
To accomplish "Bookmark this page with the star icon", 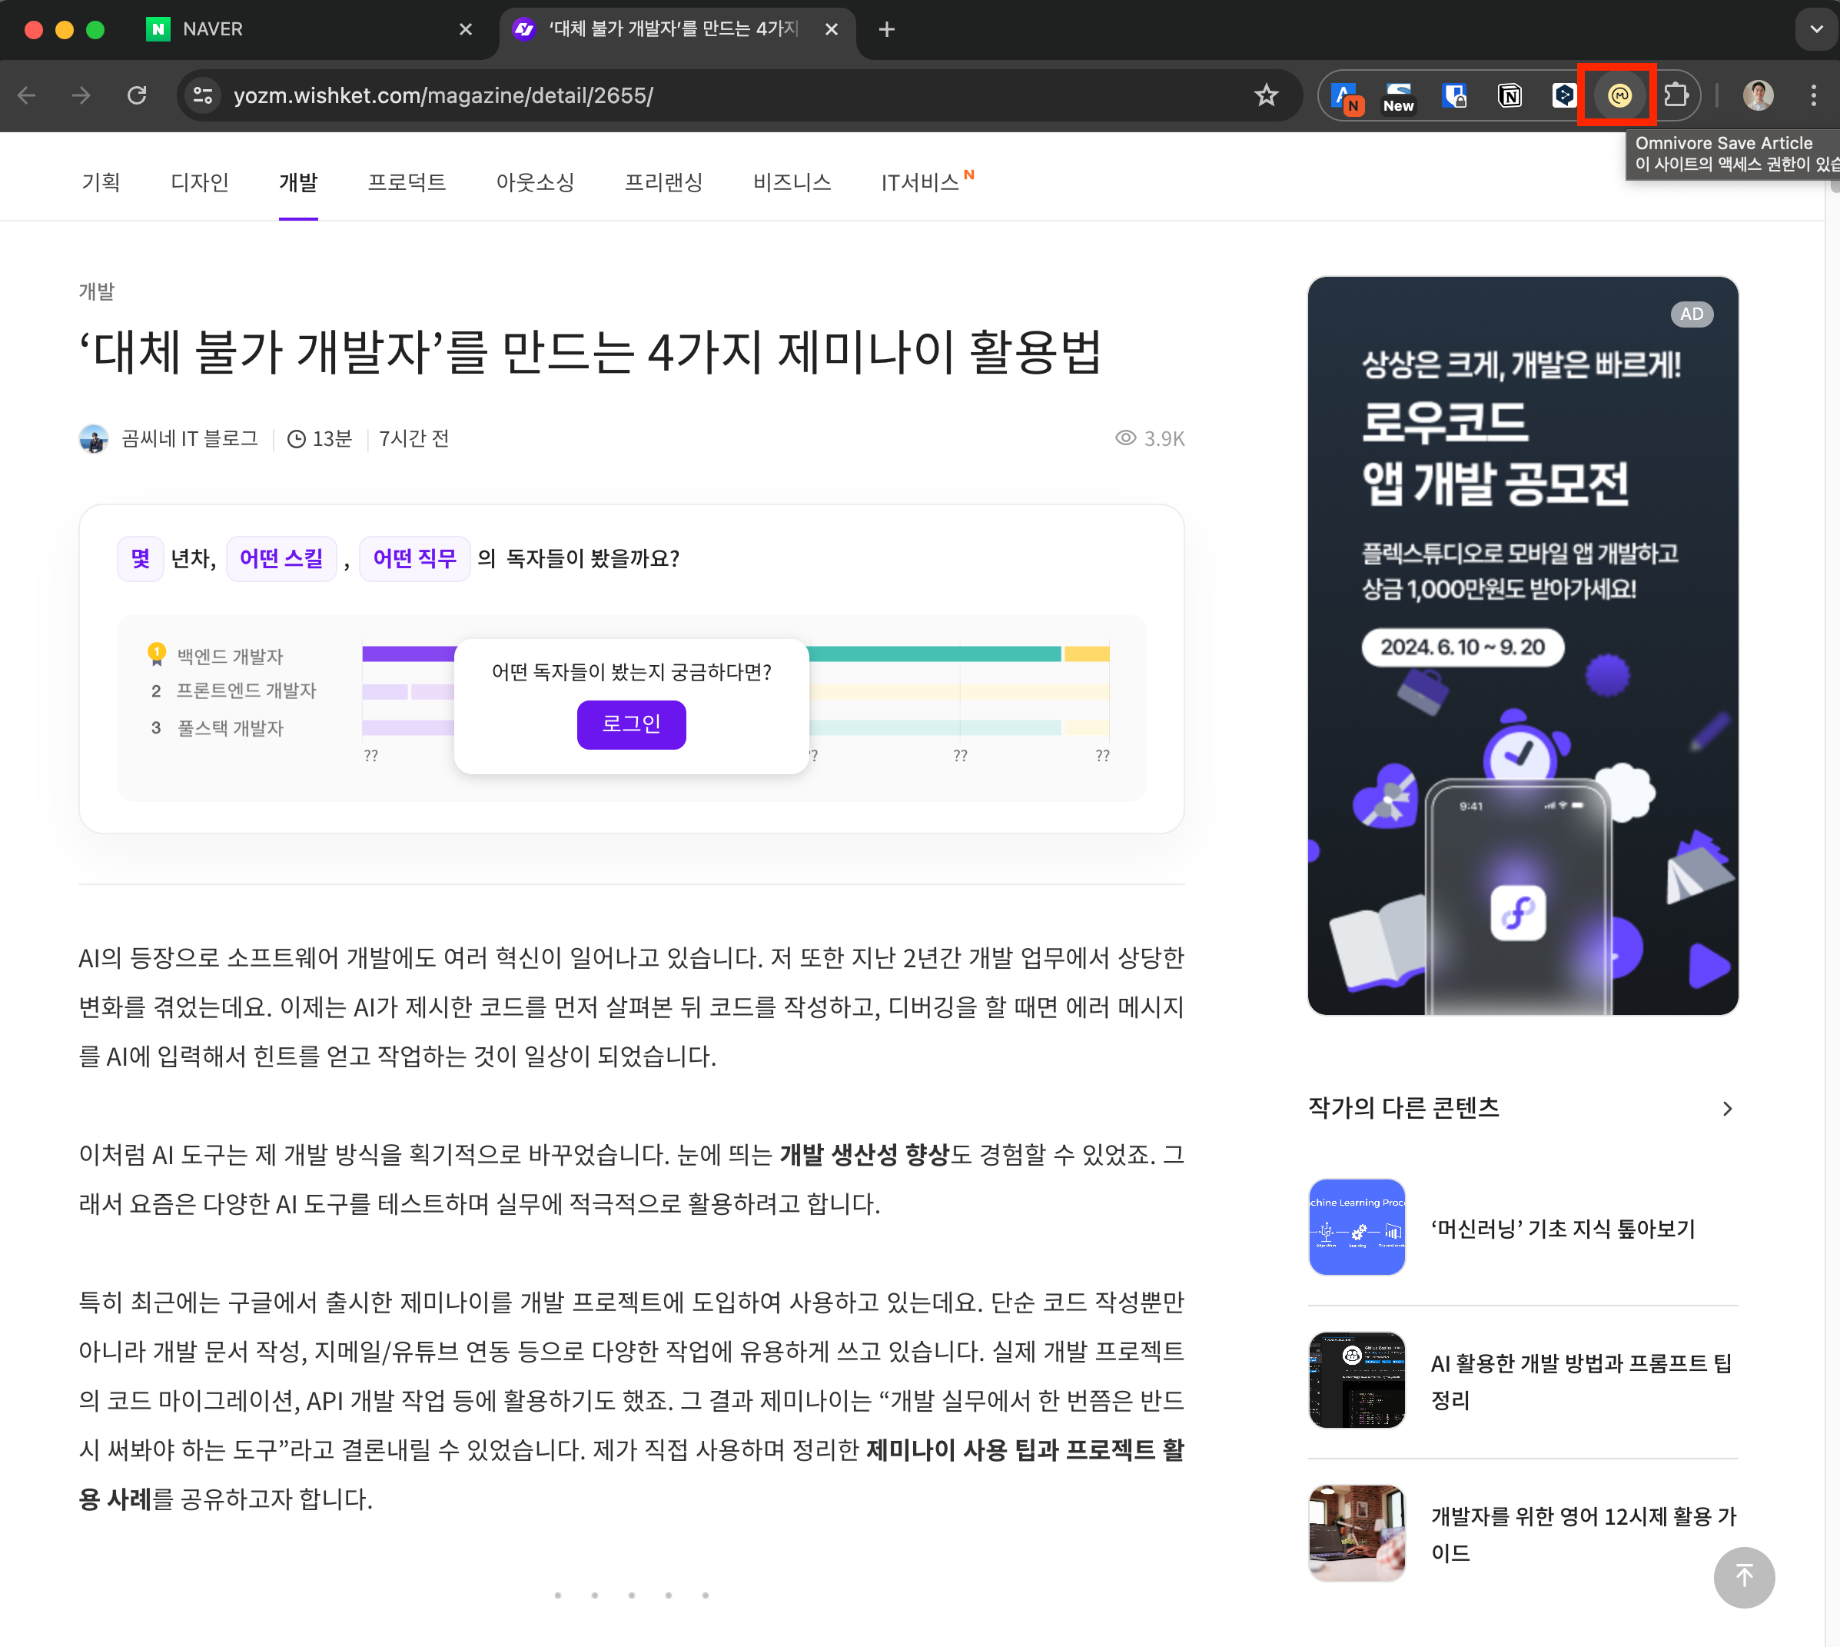I will [x=1266, y=95].
